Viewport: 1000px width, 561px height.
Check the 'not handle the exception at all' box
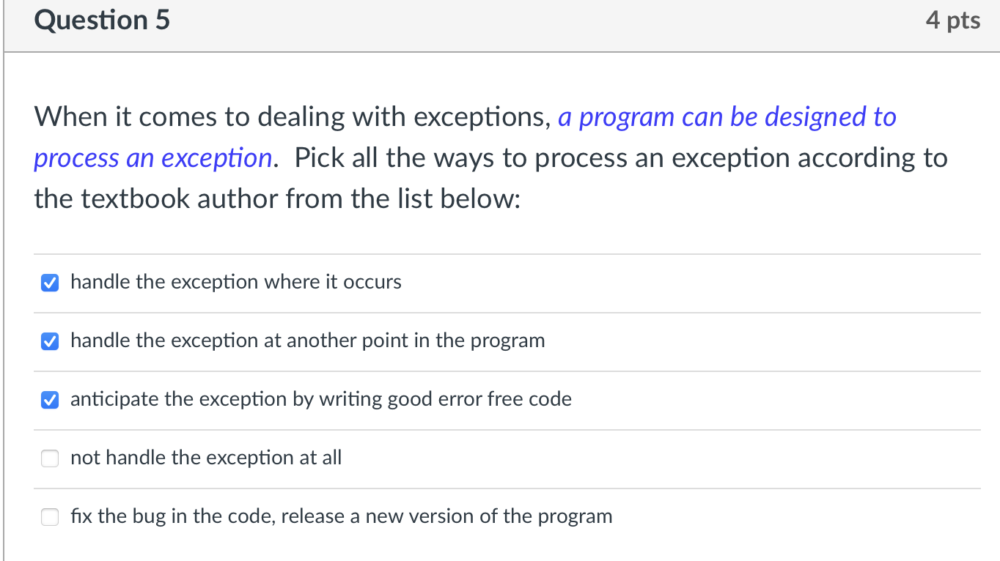tap(50, 458)
